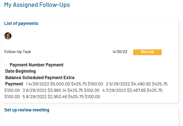Click the 4/29/2022 payment date
183x126 pixels.
tap(39, 84)
